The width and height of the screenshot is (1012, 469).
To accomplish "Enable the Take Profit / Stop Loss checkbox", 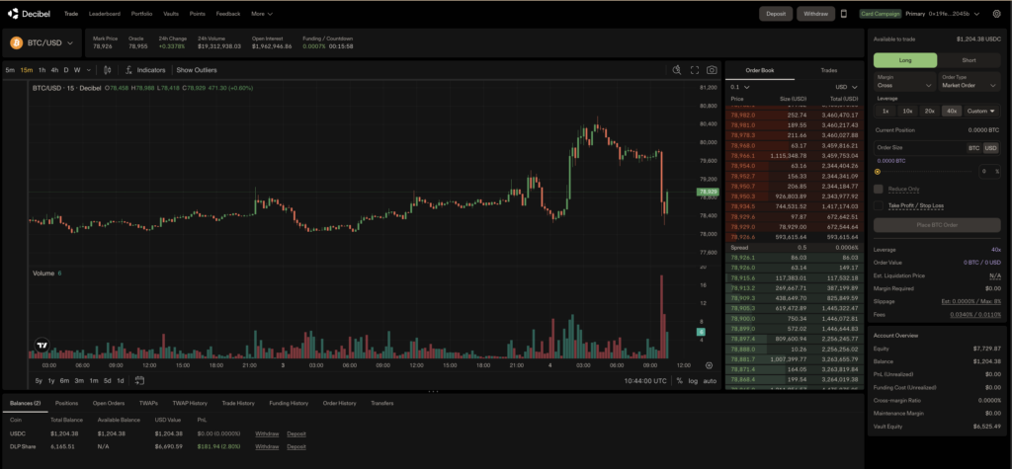I will click(x=878, y=205).
